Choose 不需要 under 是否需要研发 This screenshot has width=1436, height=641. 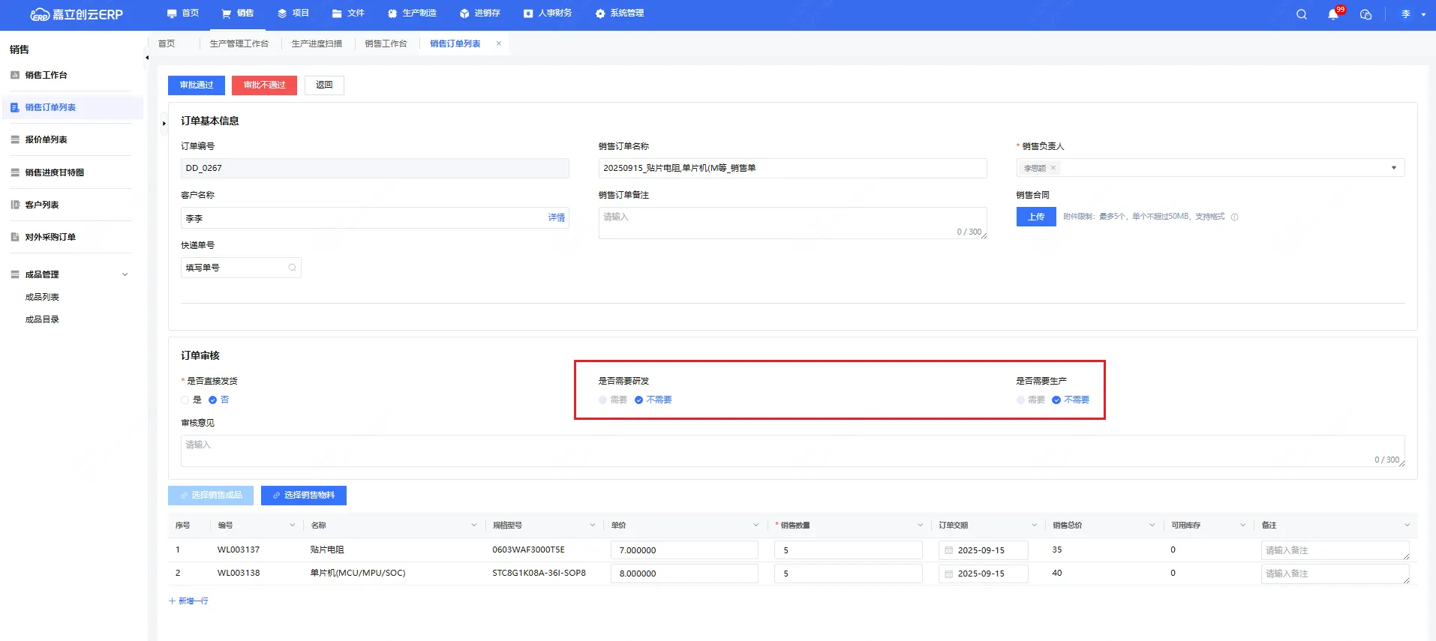639,400
